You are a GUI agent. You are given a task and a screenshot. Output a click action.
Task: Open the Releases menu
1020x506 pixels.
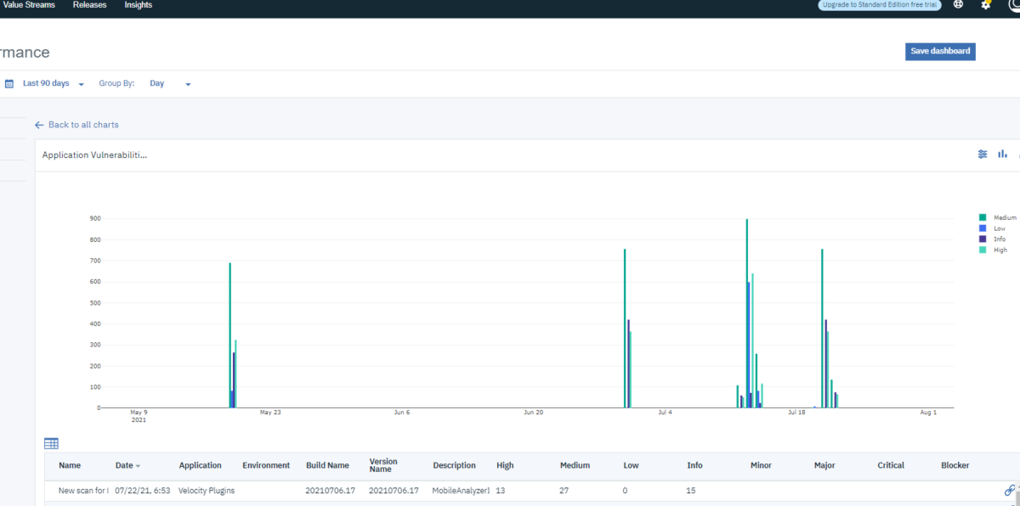[89, 5]
